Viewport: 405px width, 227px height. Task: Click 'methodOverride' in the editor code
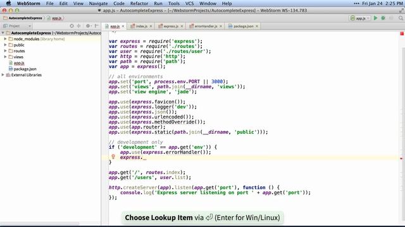pos(175,122)
